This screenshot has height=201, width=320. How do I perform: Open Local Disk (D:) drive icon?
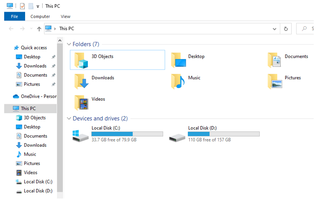click(177, 136)
